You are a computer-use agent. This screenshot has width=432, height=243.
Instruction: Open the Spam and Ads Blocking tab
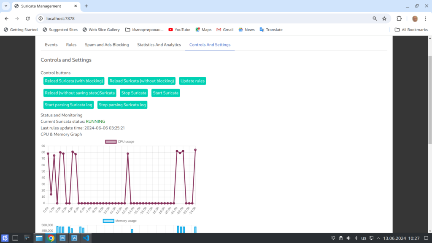click(107, 45)
